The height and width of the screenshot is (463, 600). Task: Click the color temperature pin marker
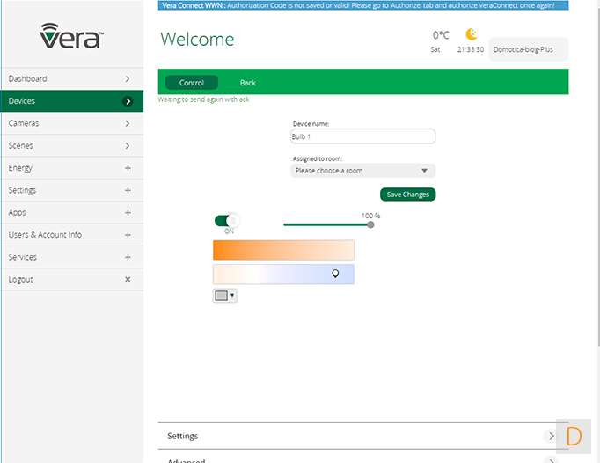point(335,274)
